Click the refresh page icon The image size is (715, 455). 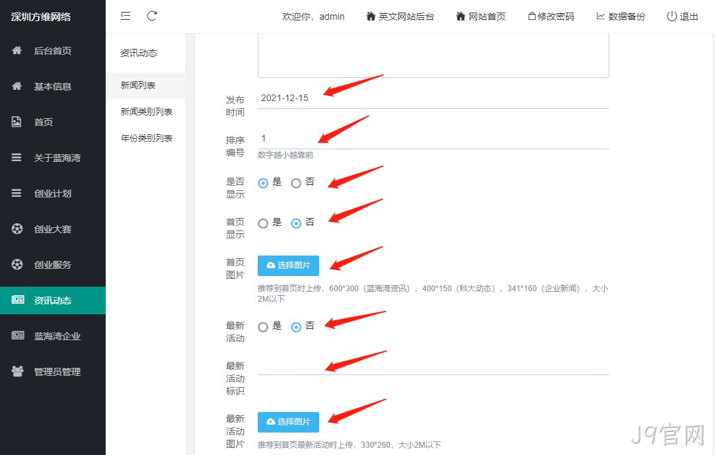click(x=152, y=16)
